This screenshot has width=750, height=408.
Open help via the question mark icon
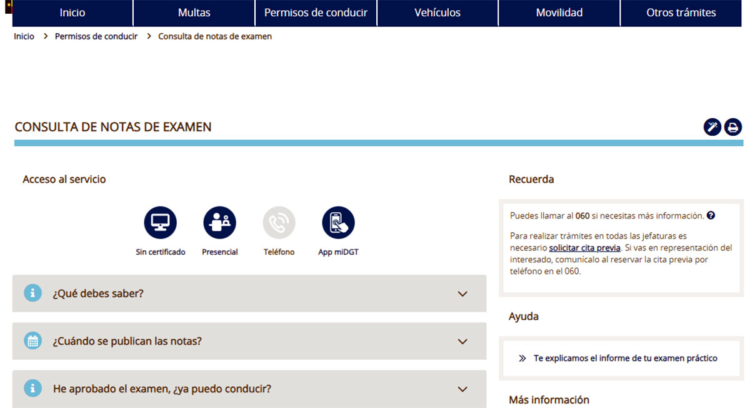click(x=711, y=215)
